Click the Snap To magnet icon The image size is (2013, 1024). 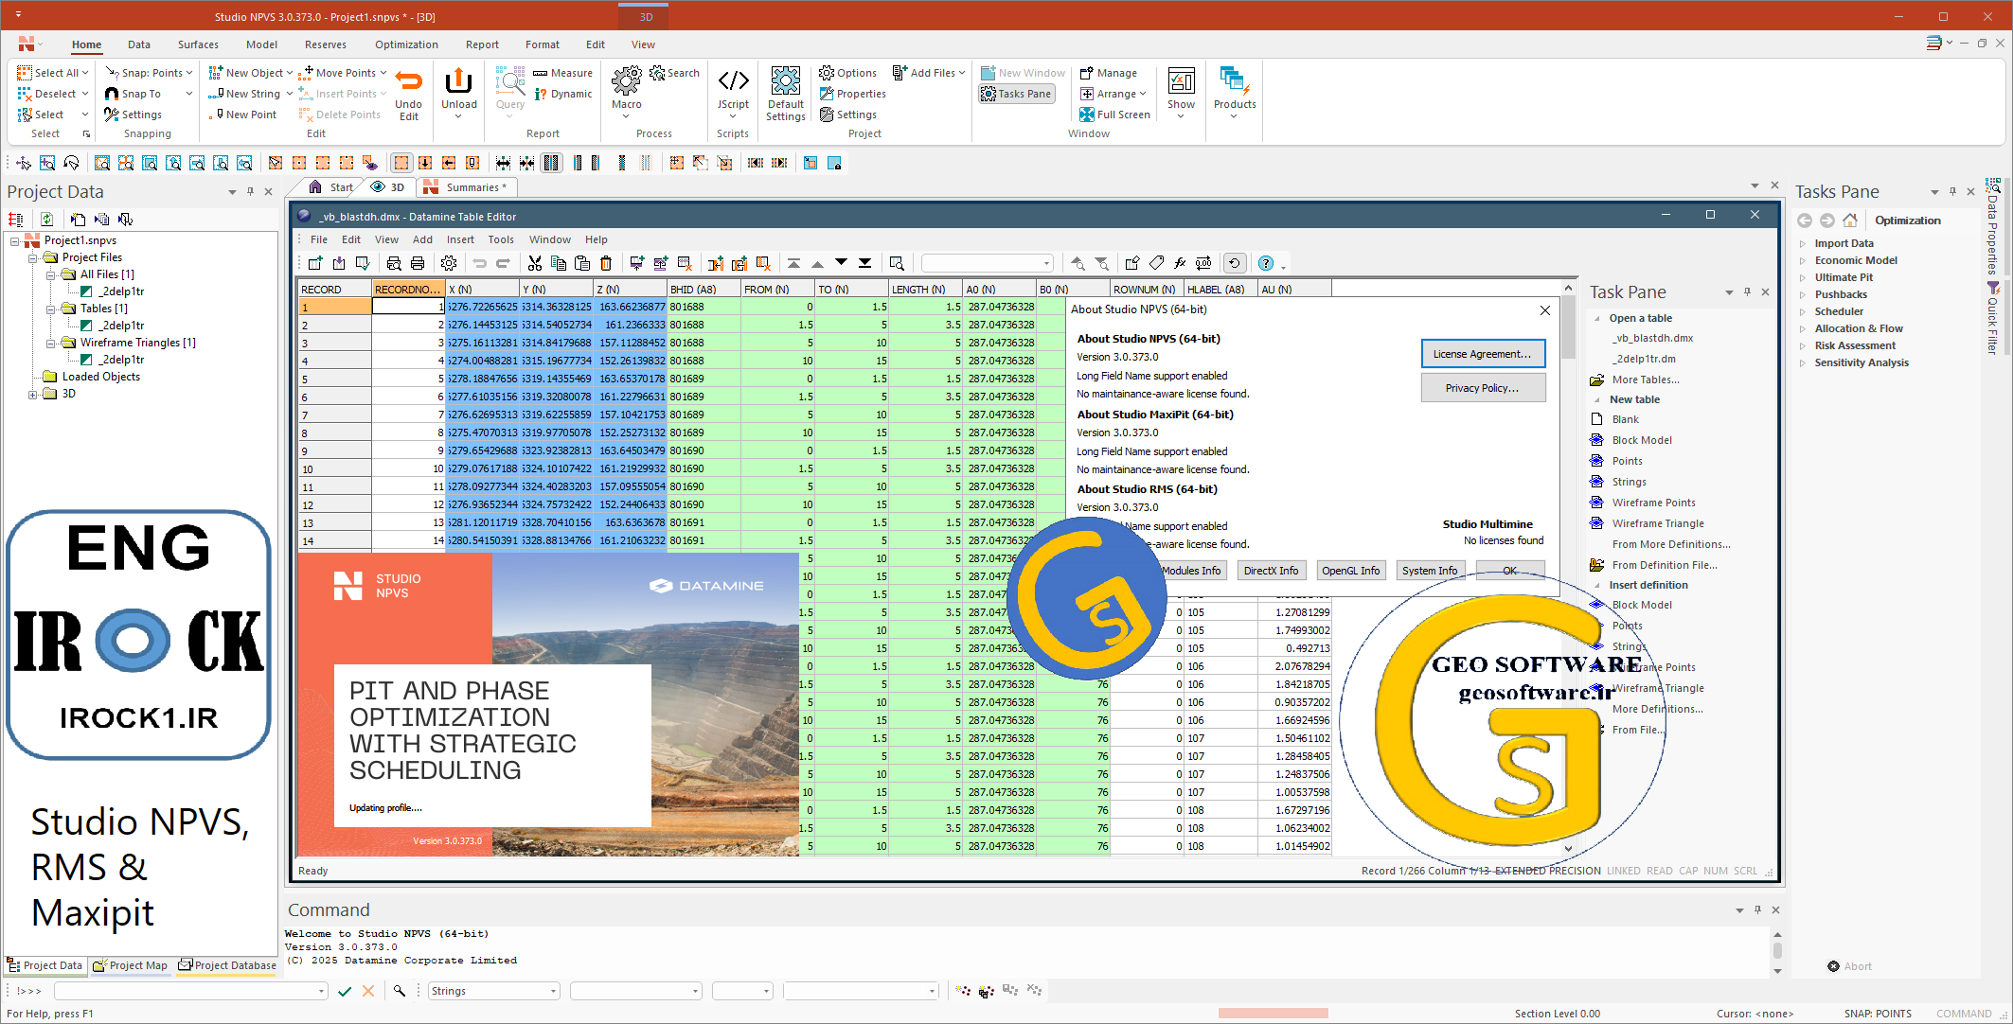tap(112, 94)
